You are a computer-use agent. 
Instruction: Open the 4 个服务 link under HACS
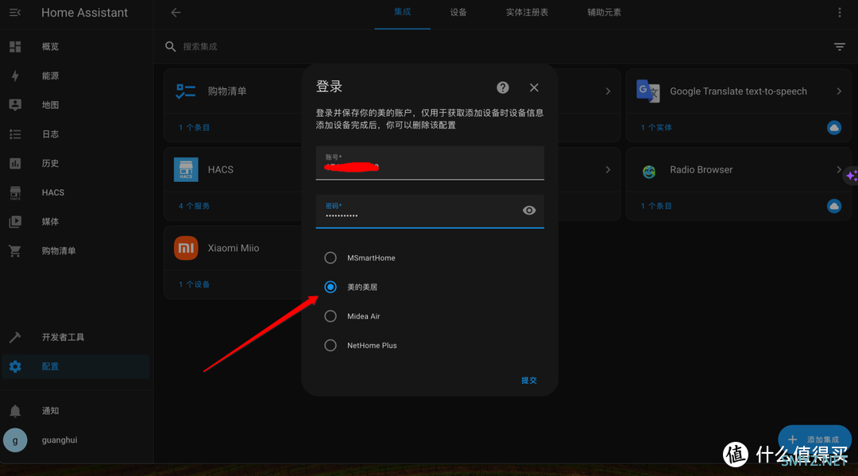[195, 206]
